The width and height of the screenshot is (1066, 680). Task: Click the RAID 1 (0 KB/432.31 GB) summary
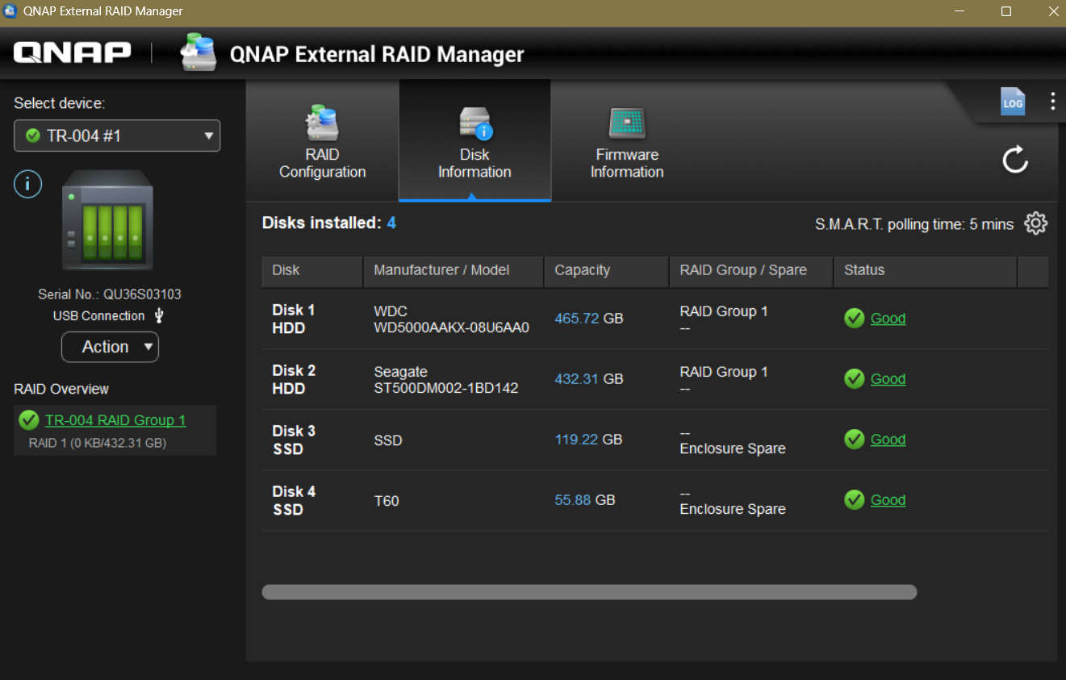click(98, 443)
